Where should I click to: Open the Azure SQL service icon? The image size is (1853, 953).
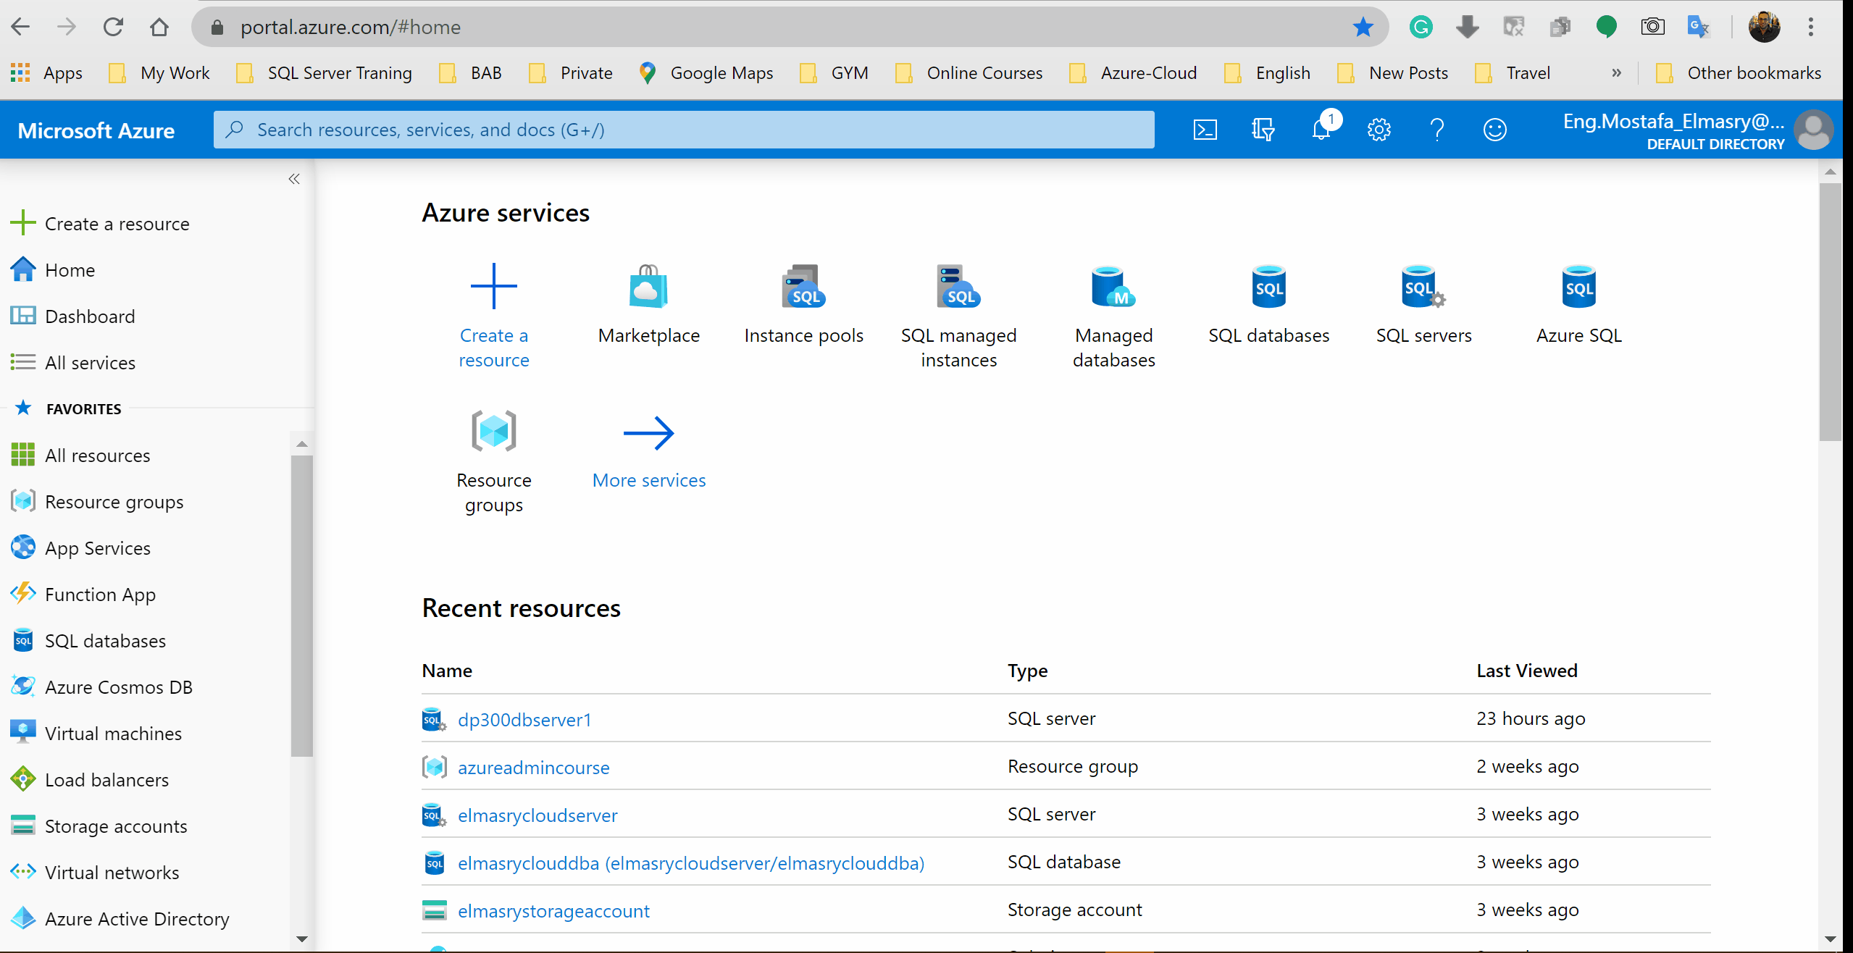[x=1578, y=304]
